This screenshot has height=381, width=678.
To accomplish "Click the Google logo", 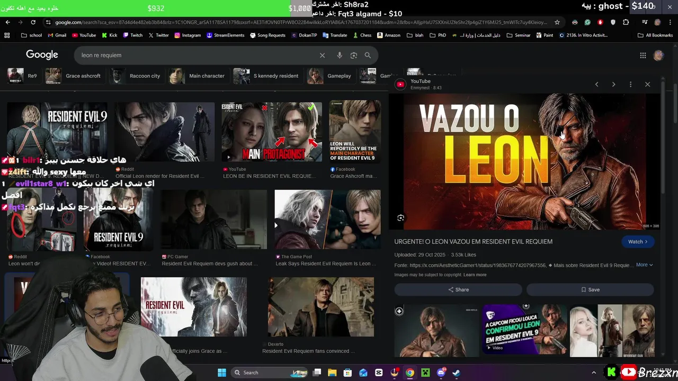I will (x=42, y=55).
